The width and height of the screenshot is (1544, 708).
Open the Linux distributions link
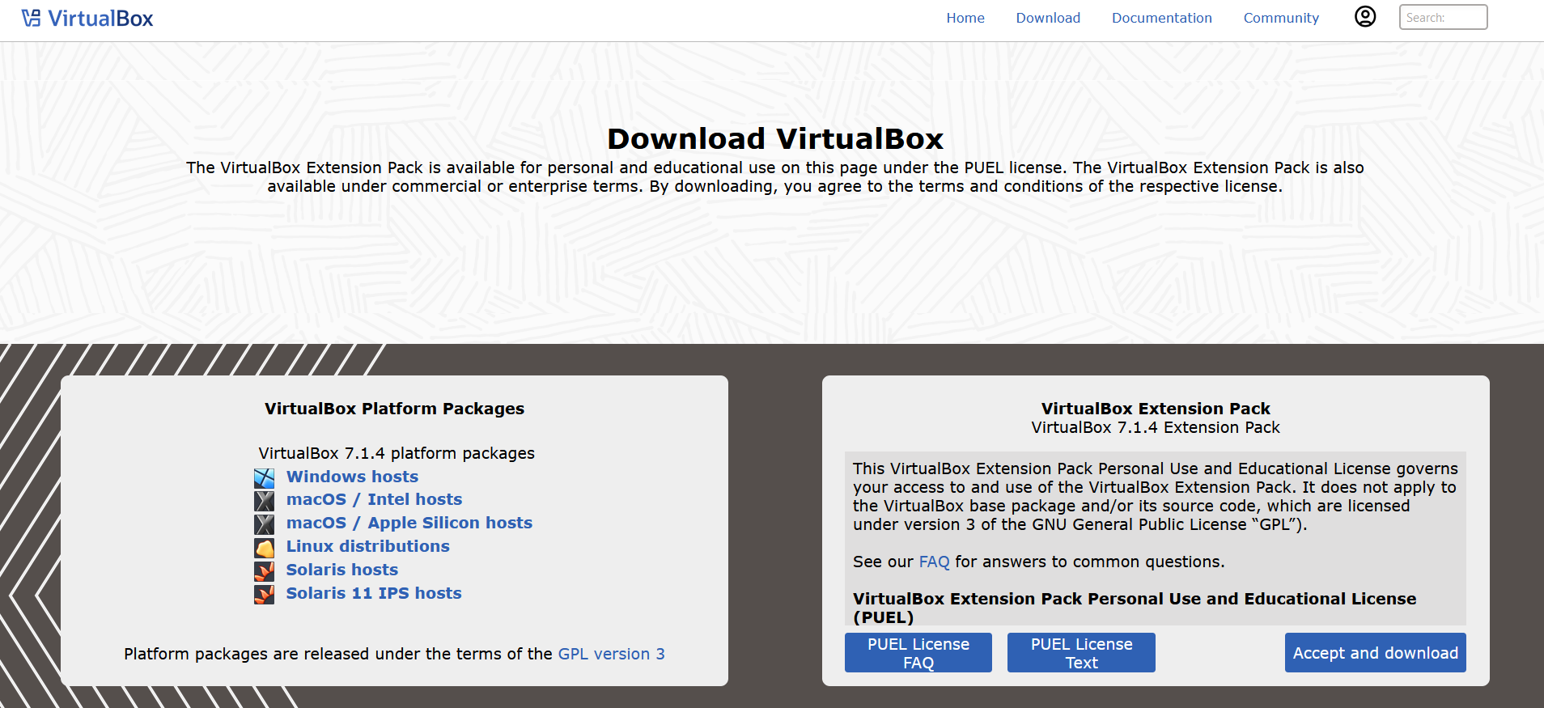point(367,546)
